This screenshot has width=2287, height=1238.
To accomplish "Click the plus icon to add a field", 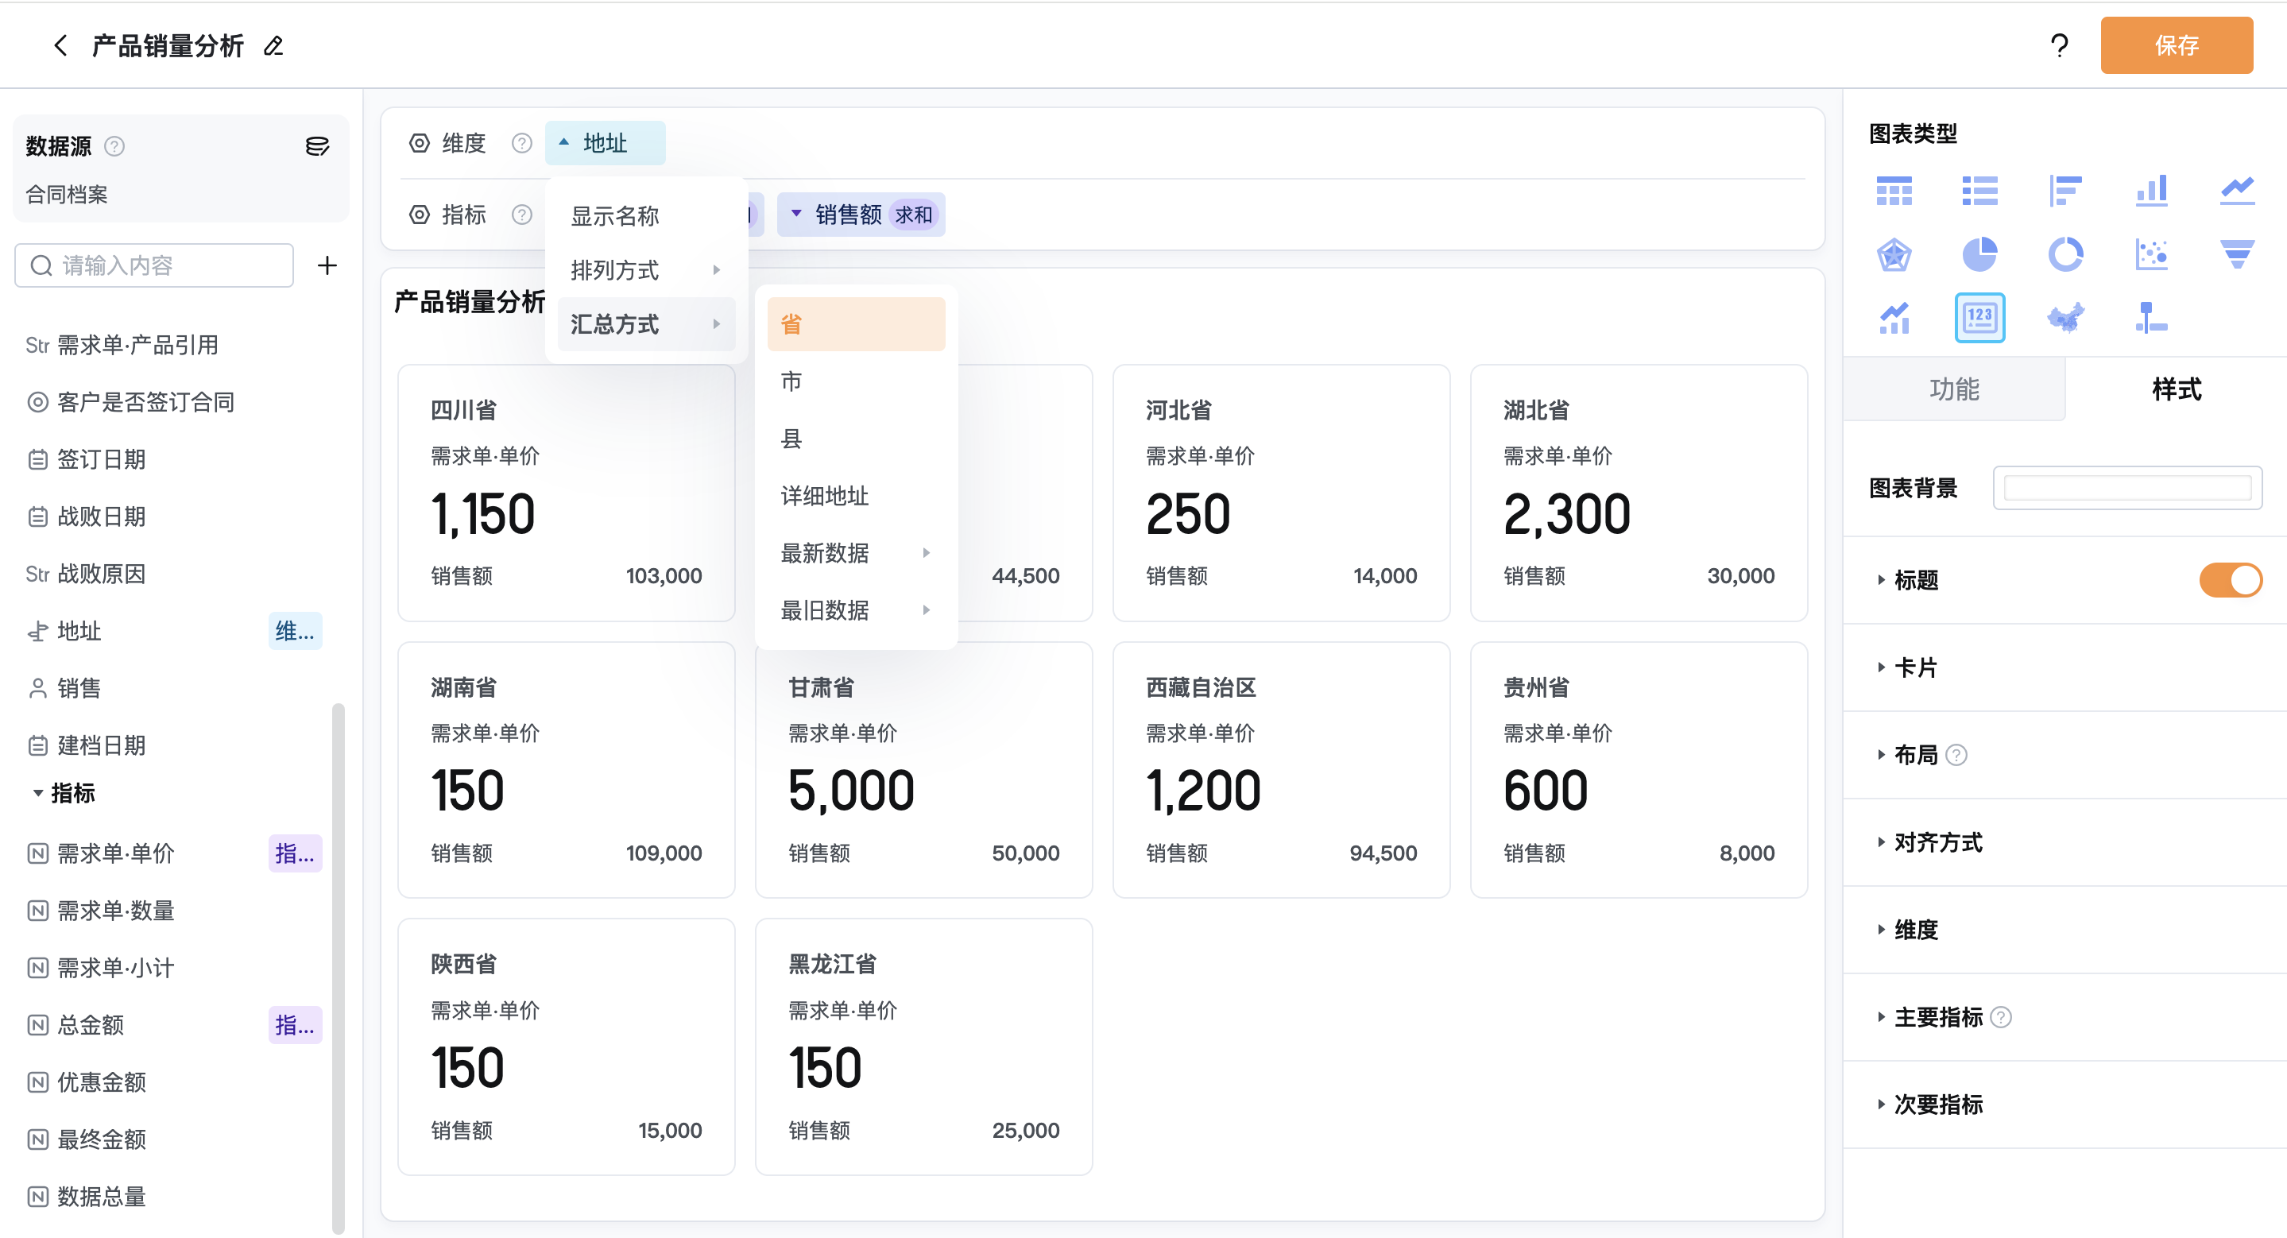I will (327, 265).
